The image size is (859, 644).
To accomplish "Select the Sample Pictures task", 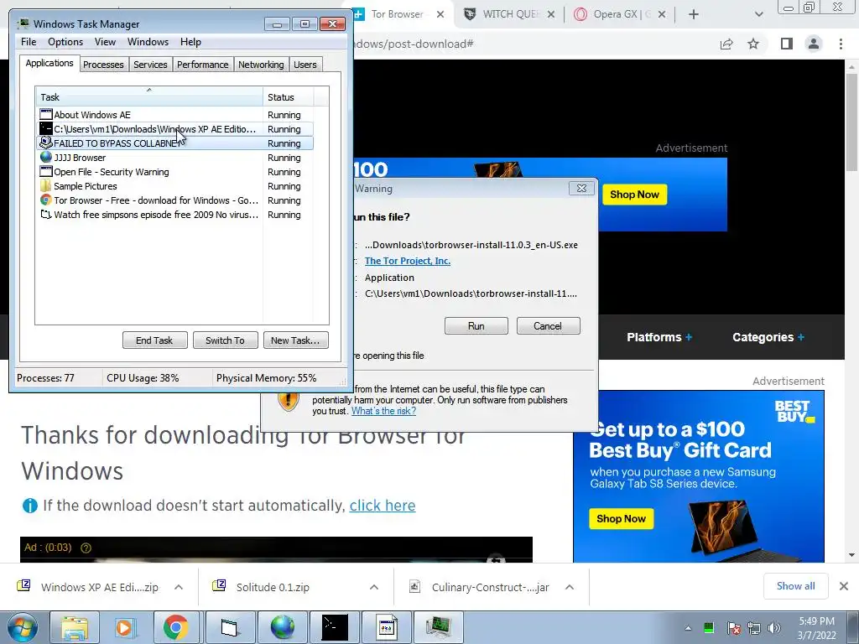I will [175, 186].
